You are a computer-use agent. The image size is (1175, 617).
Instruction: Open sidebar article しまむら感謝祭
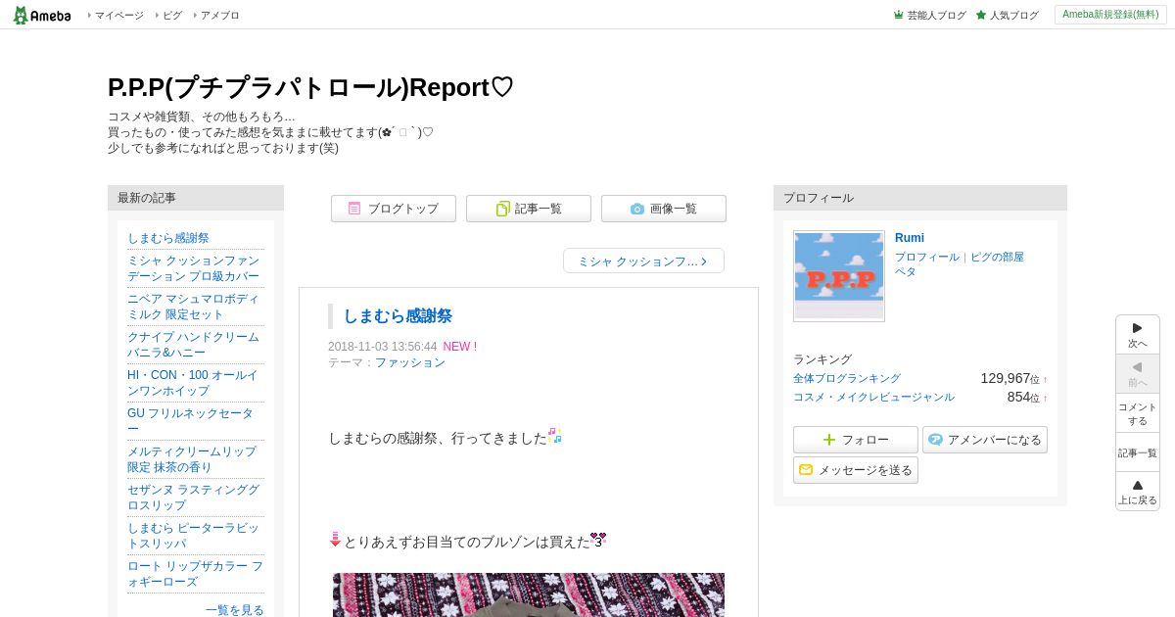coord(168,238)
